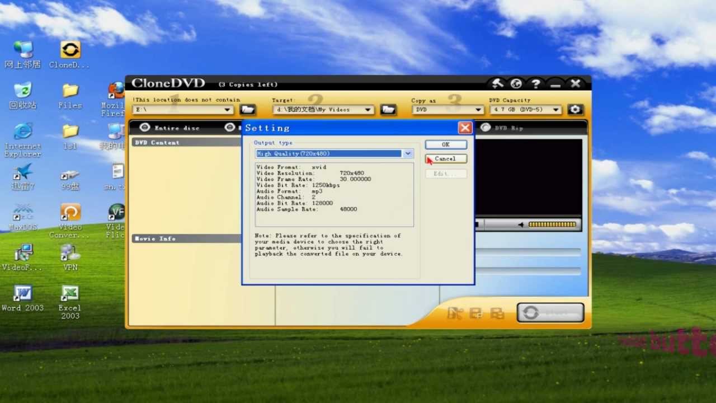Click the DVD Content panel header

[x=187, y=143]
